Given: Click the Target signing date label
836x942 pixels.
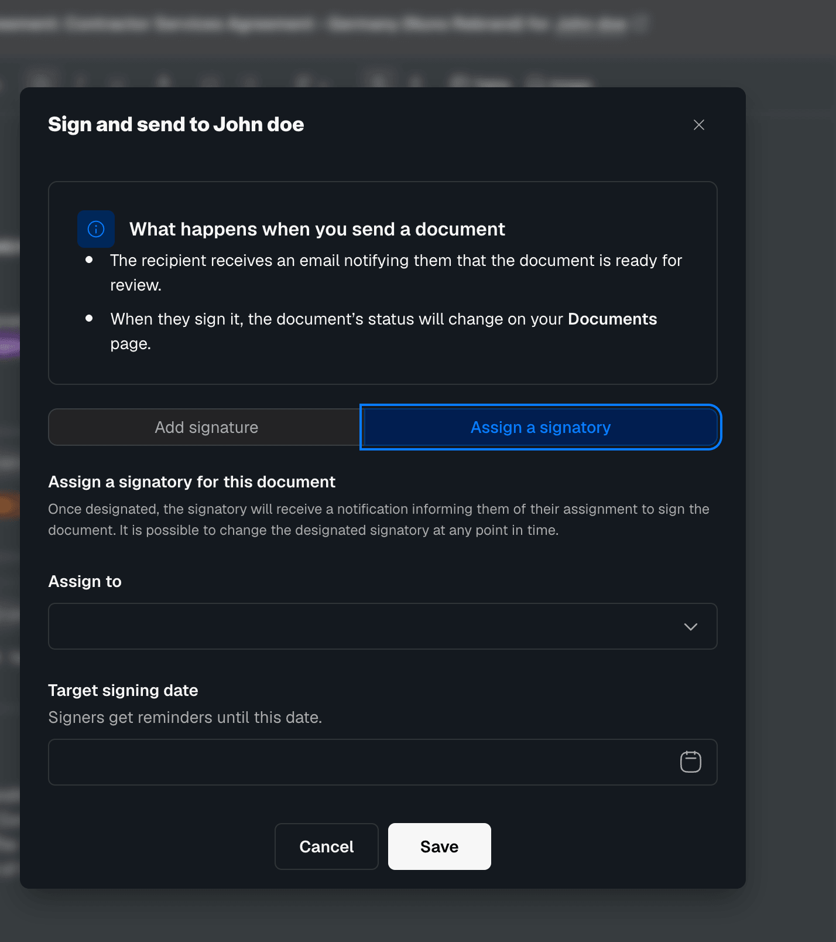Looking at the screenshot, I should (123, 690).
